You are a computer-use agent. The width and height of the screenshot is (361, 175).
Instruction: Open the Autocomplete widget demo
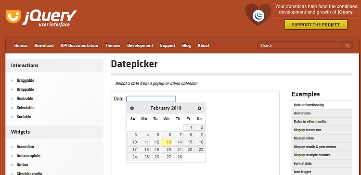click(28, 156)
